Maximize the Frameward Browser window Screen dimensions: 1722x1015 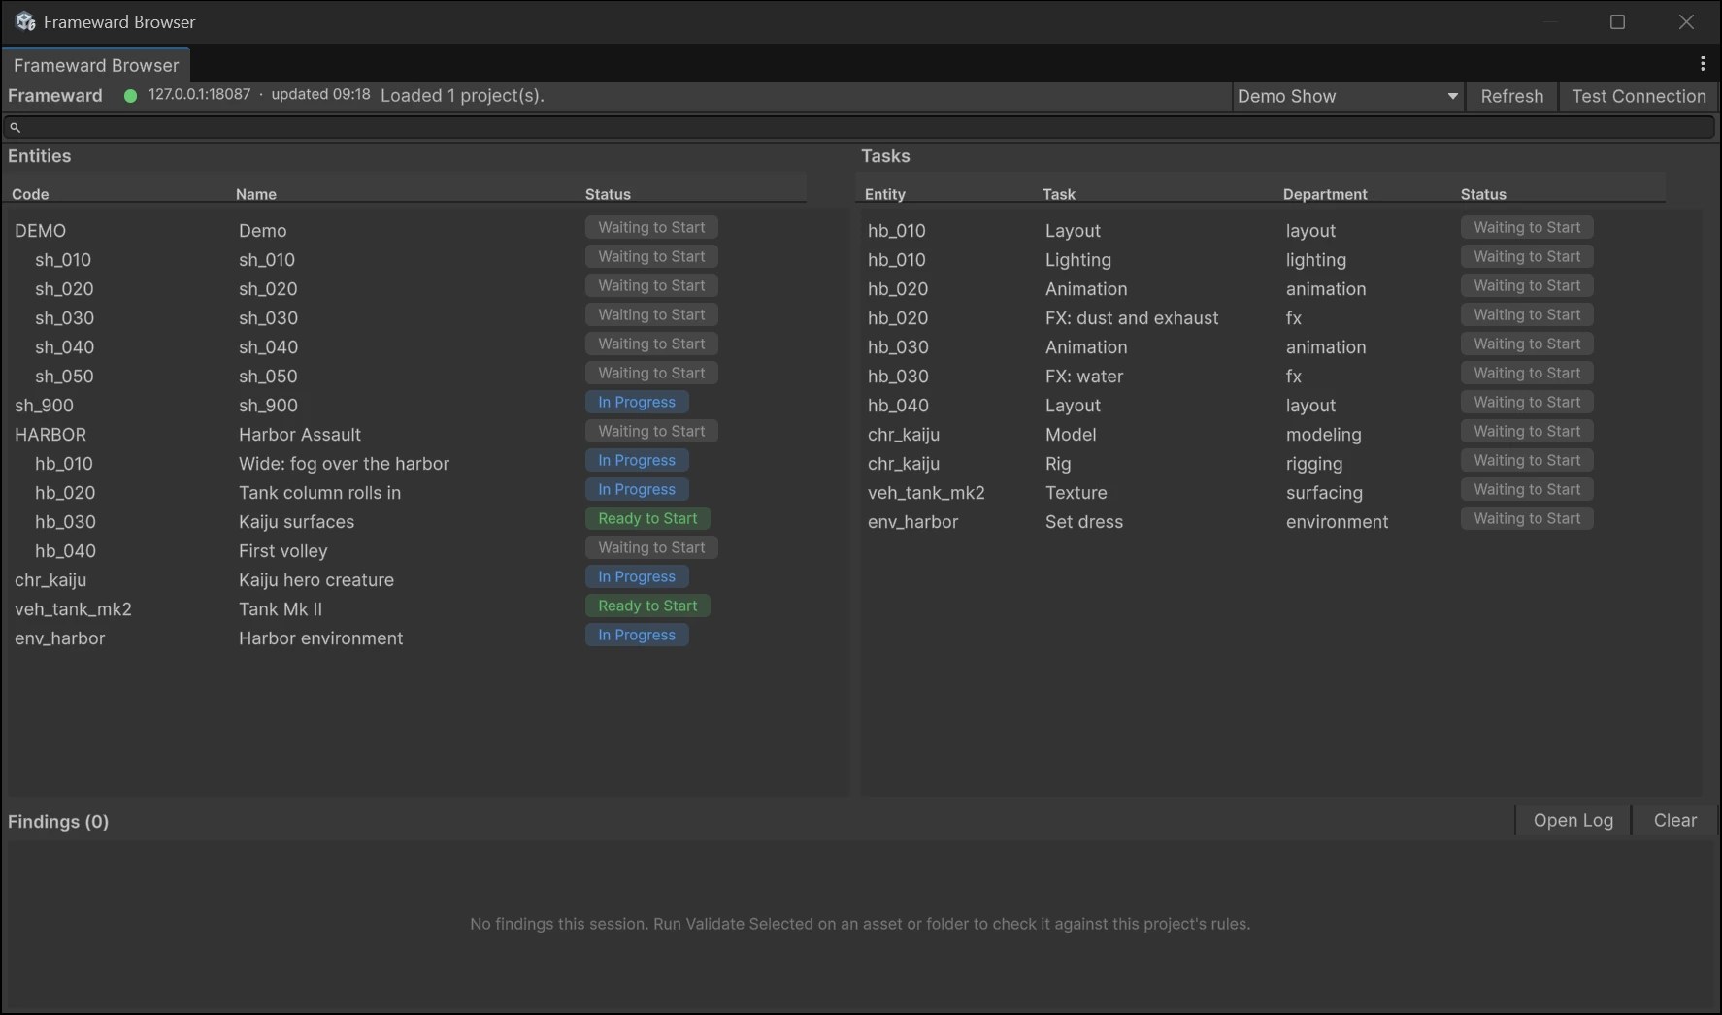(1617, 21)
